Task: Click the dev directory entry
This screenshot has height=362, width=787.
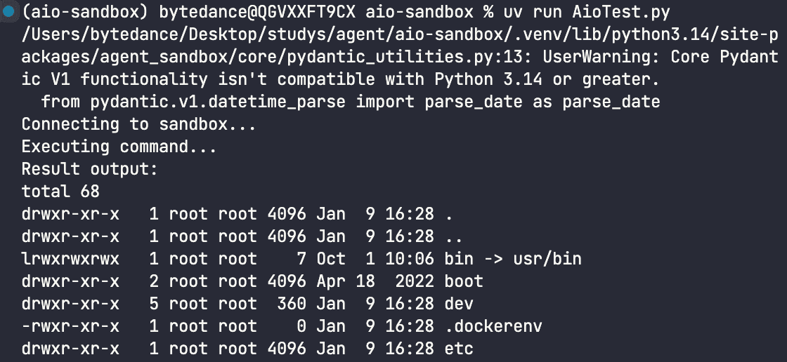Action: [460, 304]
